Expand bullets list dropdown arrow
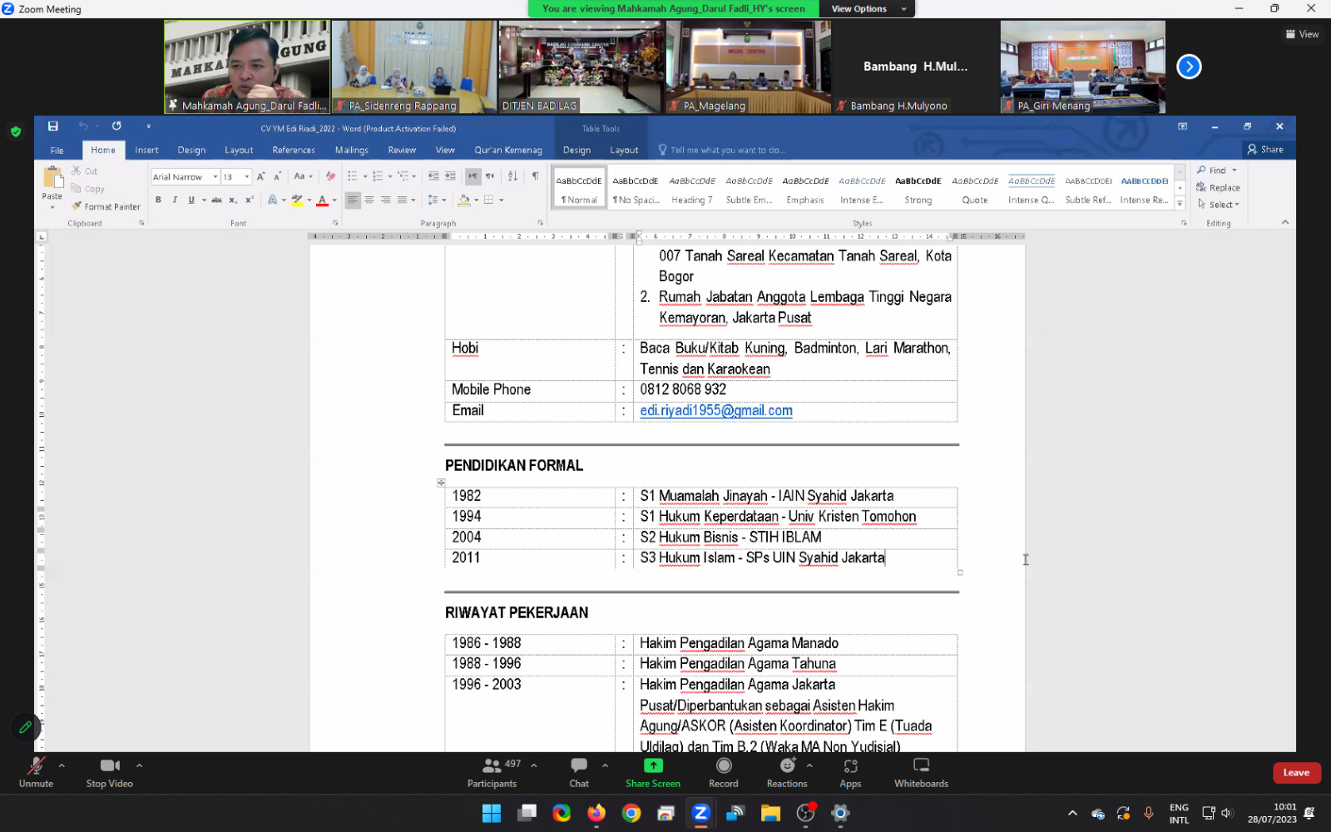The height and width of the screenshot is (832, 1331). pyautogui.click(x=365, y=176)
